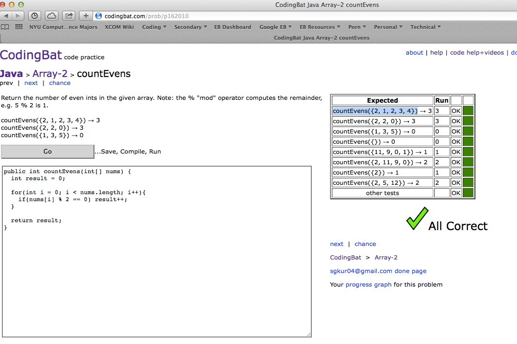
Task: Click green box for countEvens({}) row
Action: tap(468, 141)
